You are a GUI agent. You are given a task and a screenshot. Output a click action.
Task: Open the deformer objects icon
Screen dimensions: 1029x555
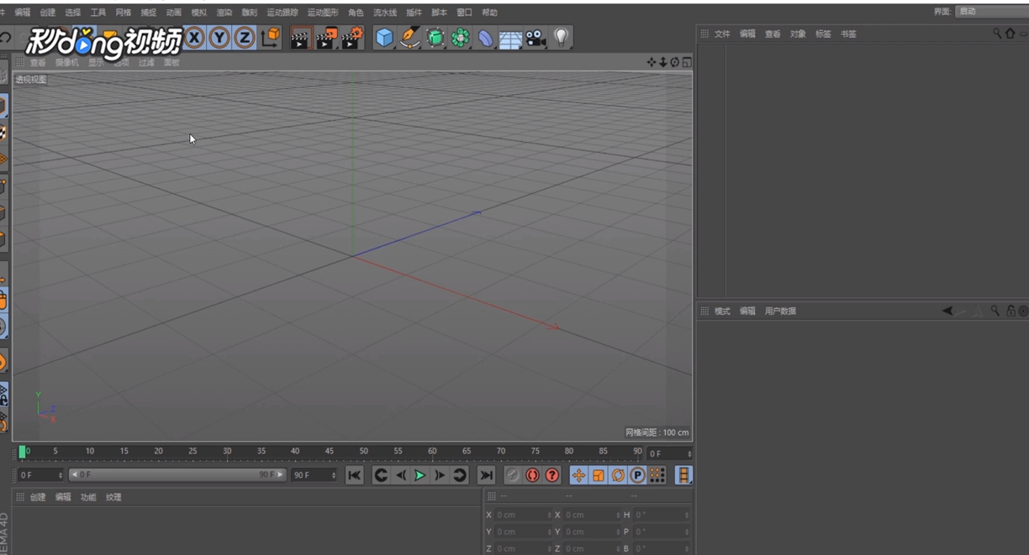[485, 38]
